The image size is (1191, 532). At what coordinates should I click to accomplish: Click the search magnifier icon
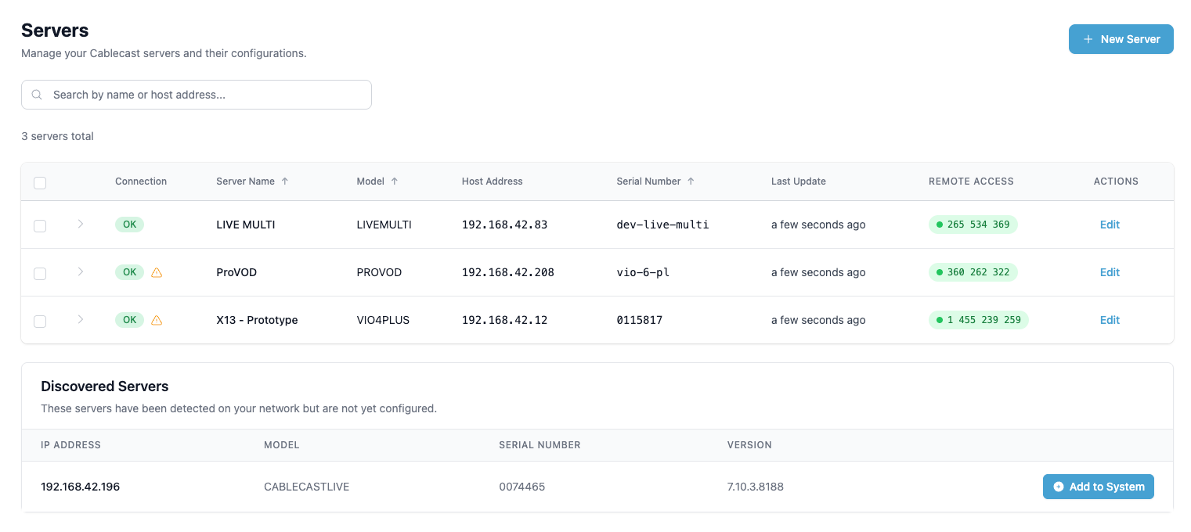[x=37, y=94]
